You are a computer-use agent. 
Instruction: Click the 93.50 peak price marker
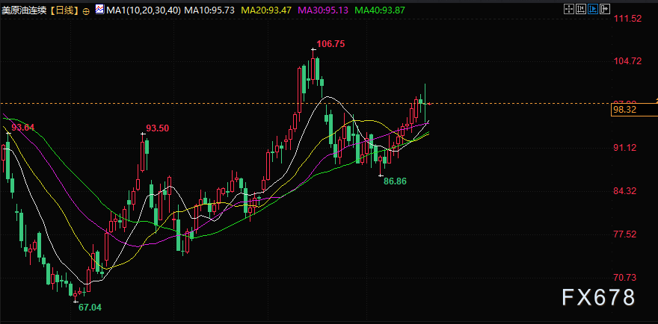point(157,128)
